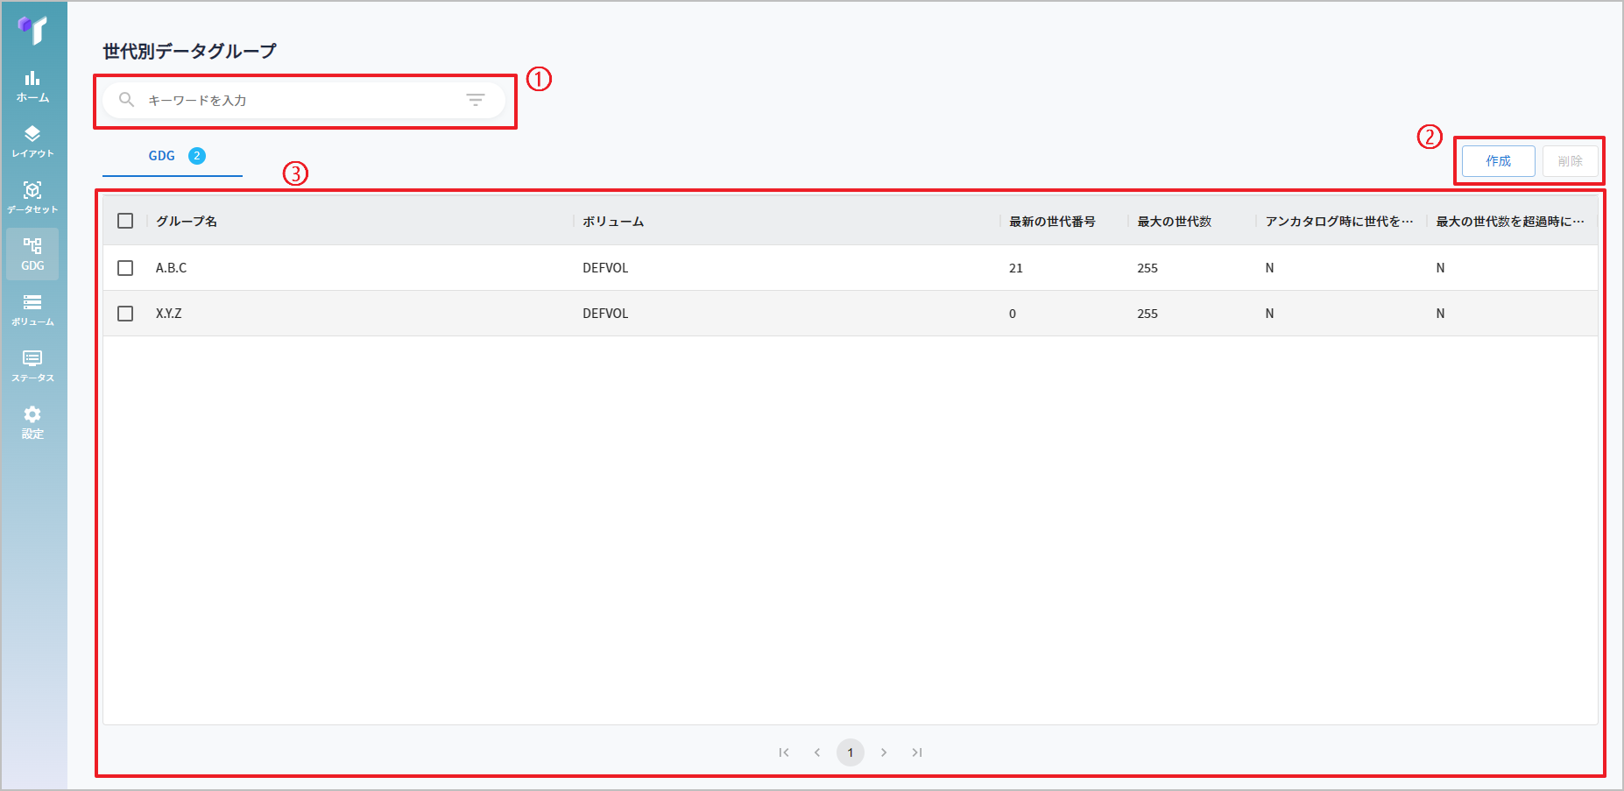Click 255 in the A.B.C row
Viewport: 1624px width, 791px height.
click(x=1147, y=268)
